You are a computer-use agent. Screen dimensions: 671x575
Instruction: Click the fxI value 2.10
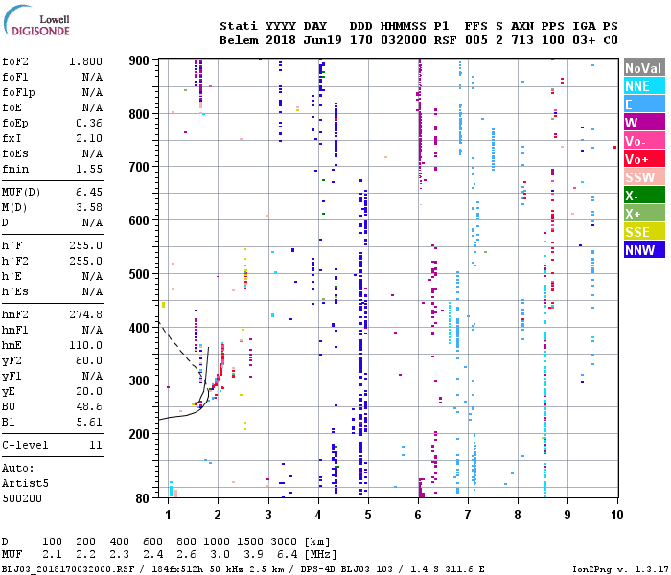point(89,138)
